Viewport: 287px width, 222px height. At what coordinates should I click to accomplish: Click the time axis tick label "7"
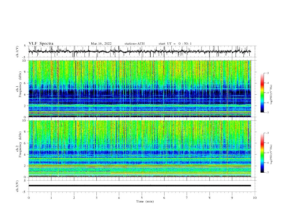[187, 198]
